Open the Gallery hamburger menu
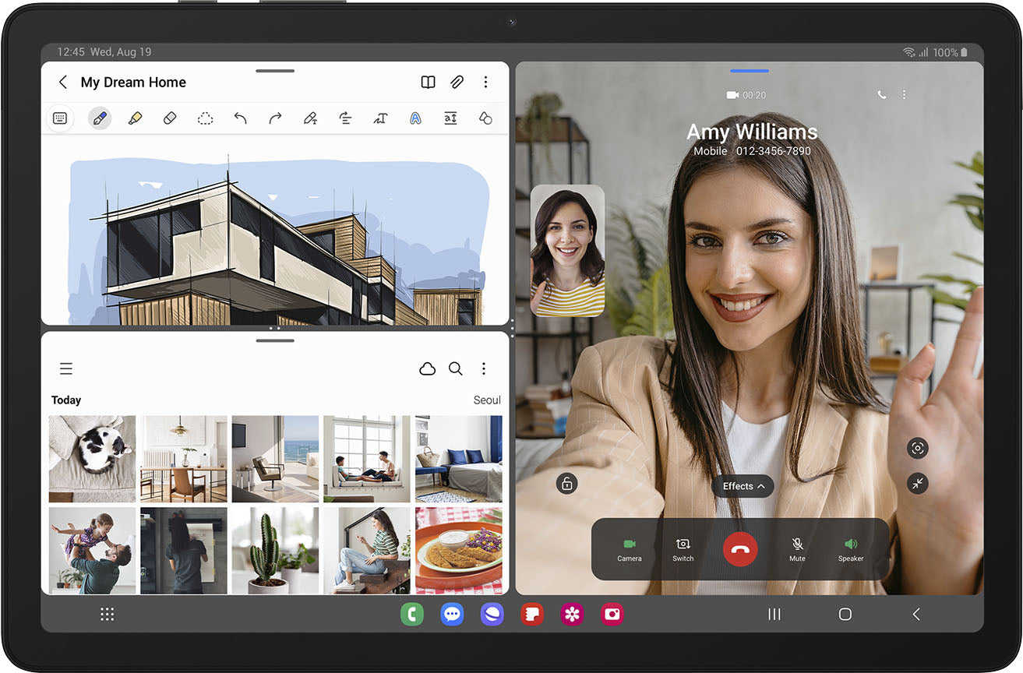Screen dimensions: 1023x673 click(x=66, y=368)
